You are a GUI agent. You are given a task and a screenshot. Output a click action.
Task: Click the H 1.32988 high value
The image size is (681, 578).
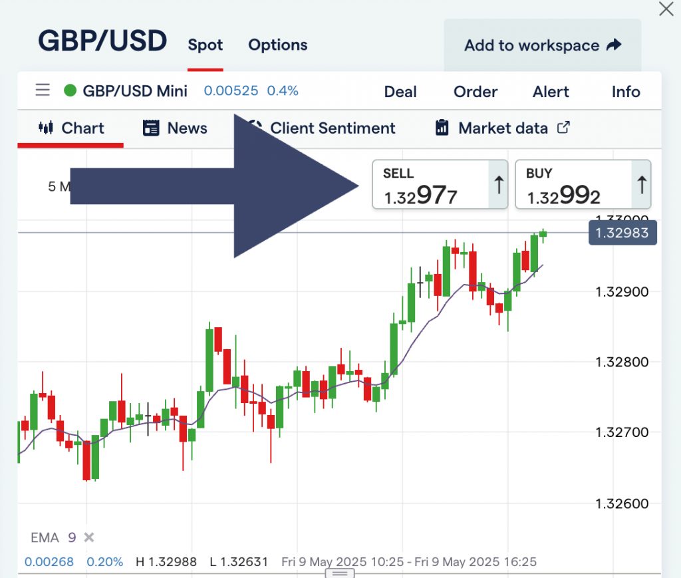(x=166, y=562)
